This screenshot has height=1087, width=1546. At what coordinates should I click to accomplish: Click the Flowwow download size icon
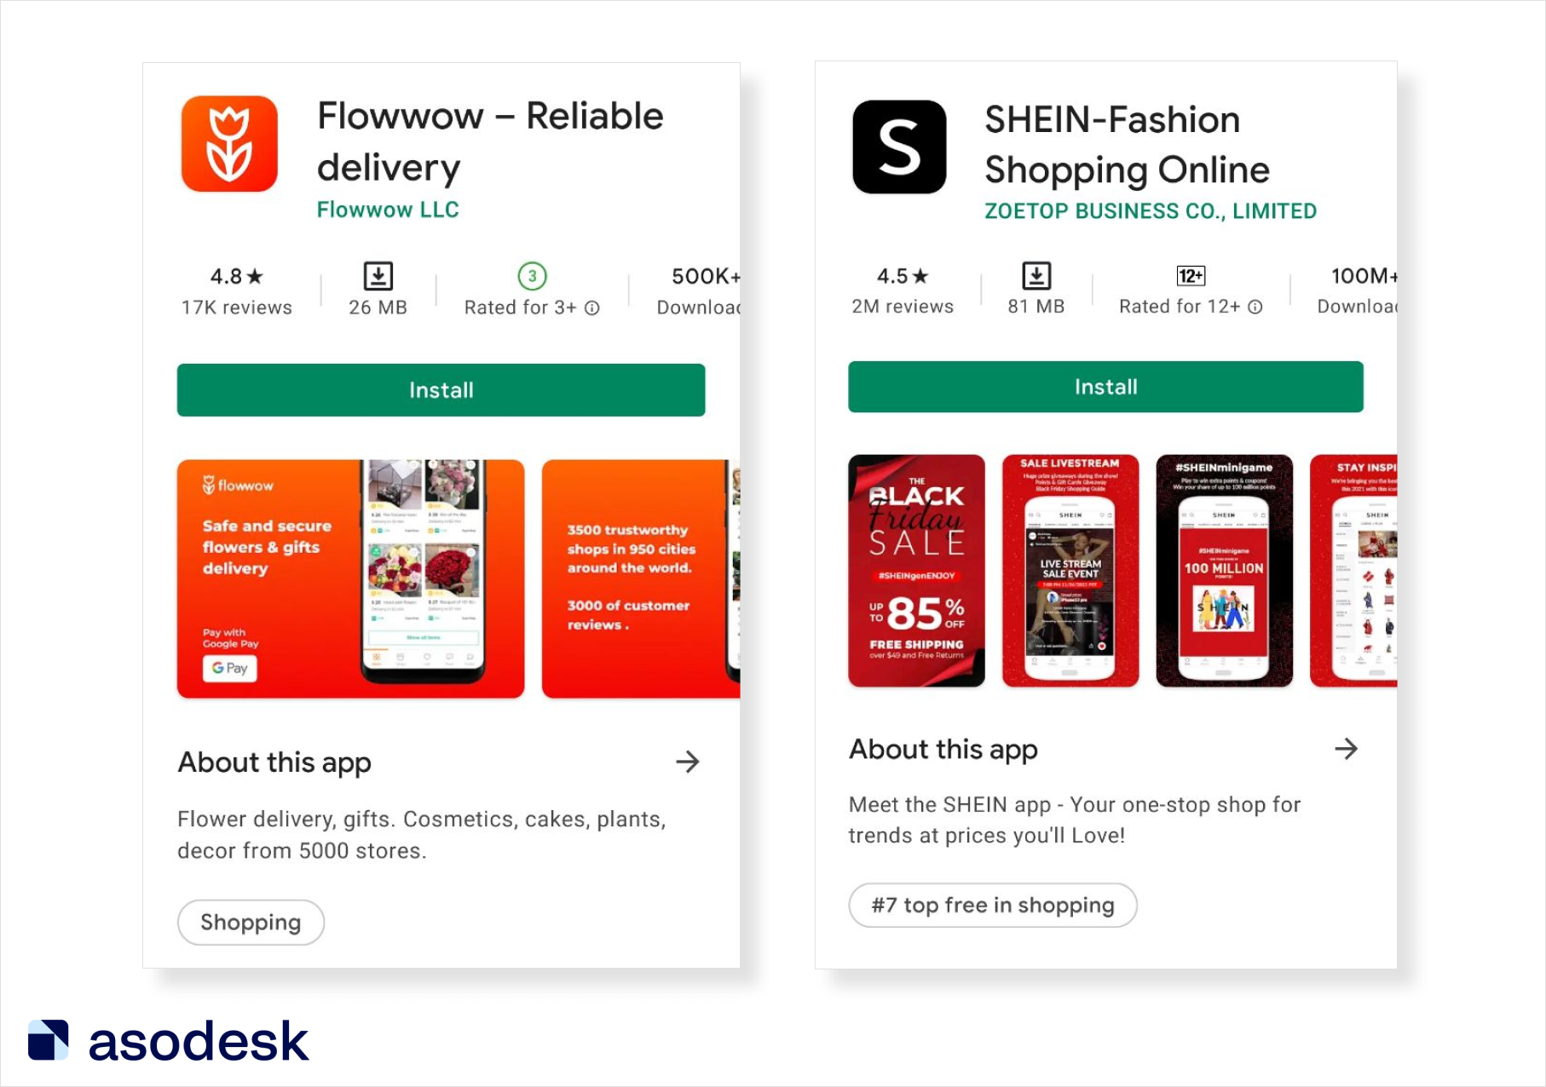point(378,277)
